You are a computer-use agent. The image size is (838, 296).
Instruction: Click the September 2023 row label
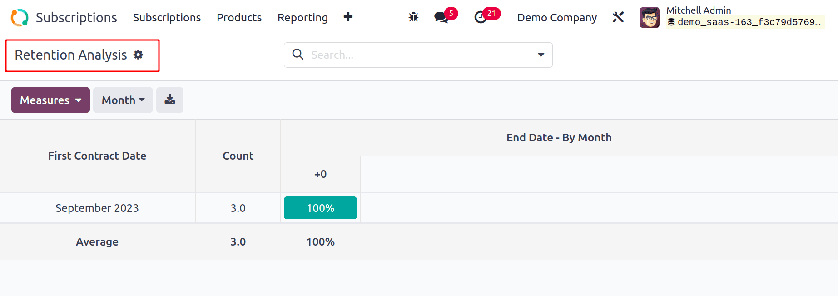point(97,208)
